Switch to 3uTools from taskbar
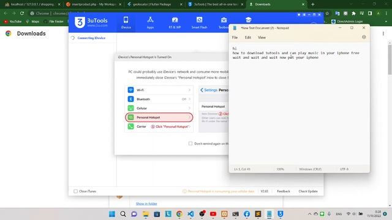Screen dimensions: 392x220 pyautogui.click(x=281, y=214)
